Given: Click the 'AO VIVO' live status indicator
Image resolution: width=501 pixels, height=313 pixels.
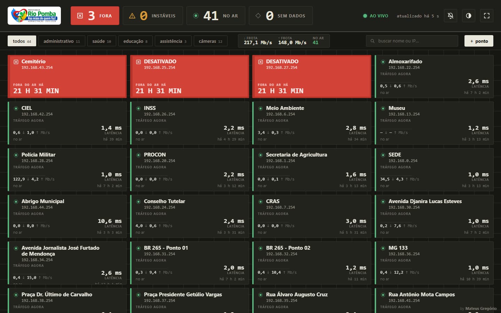Looking at the screenshot, I should point(375,16).
